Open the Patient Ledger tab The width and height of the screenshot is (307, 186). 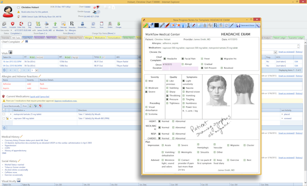[279, 37]
